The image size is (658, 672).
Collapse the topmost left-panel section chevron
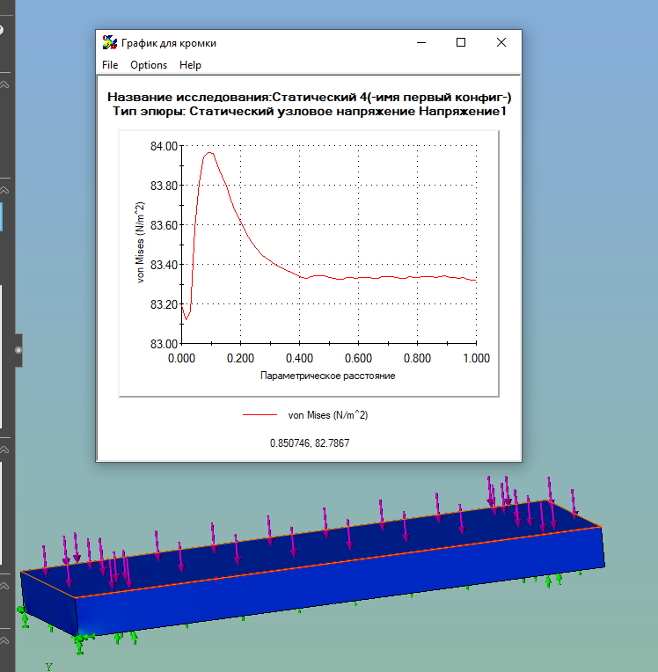point(4,84)
